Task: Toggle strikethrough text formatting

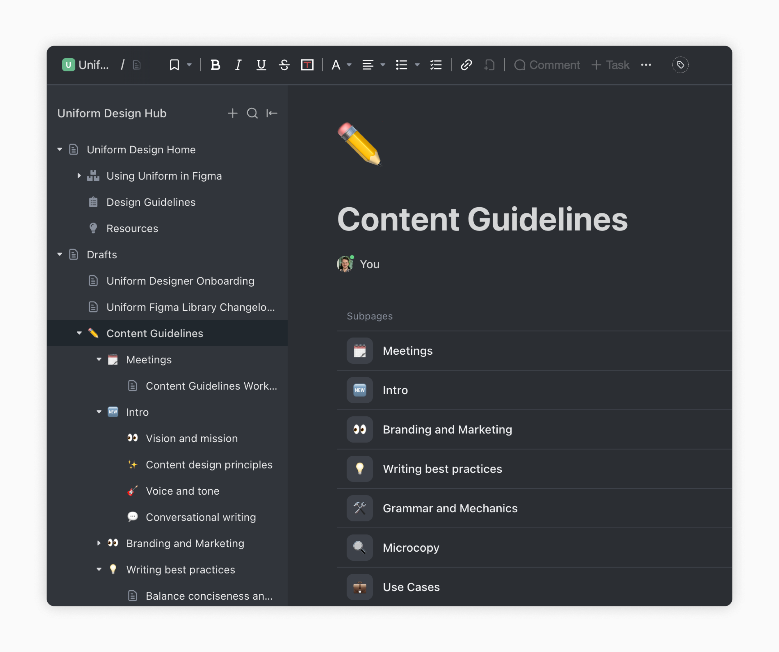Action: point(284,65)
